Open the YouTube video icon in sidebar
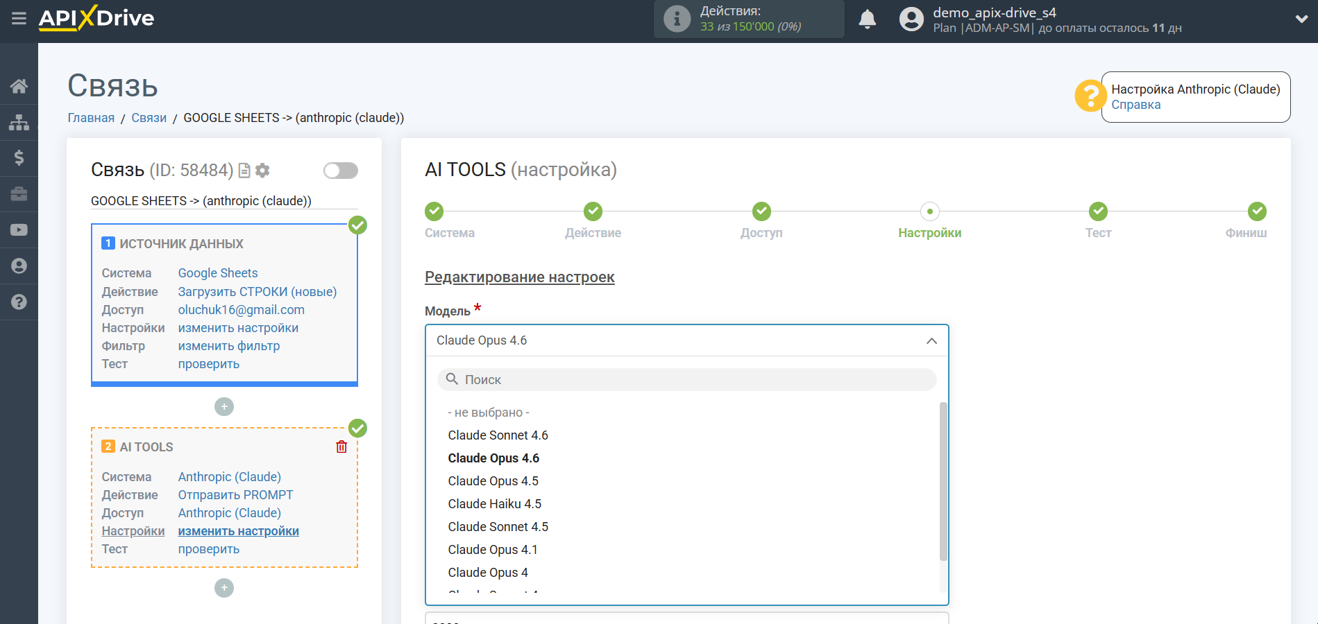The image size is (1318, 624). (x=19, y=230)
